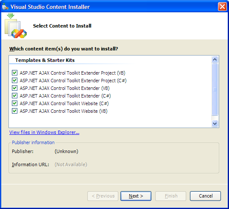Toggle the Control Toolkit Website (VB) checkbox
This screenshot has width=229, height=209.
(14, 111)
